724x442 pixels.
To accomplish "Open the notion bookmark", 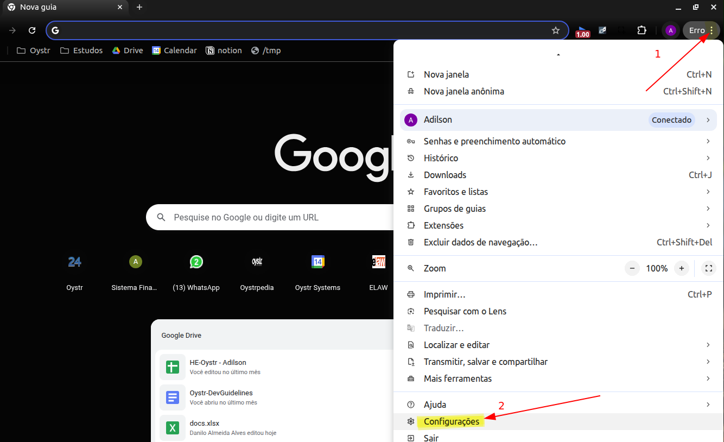I will click(x=224, y=50).
